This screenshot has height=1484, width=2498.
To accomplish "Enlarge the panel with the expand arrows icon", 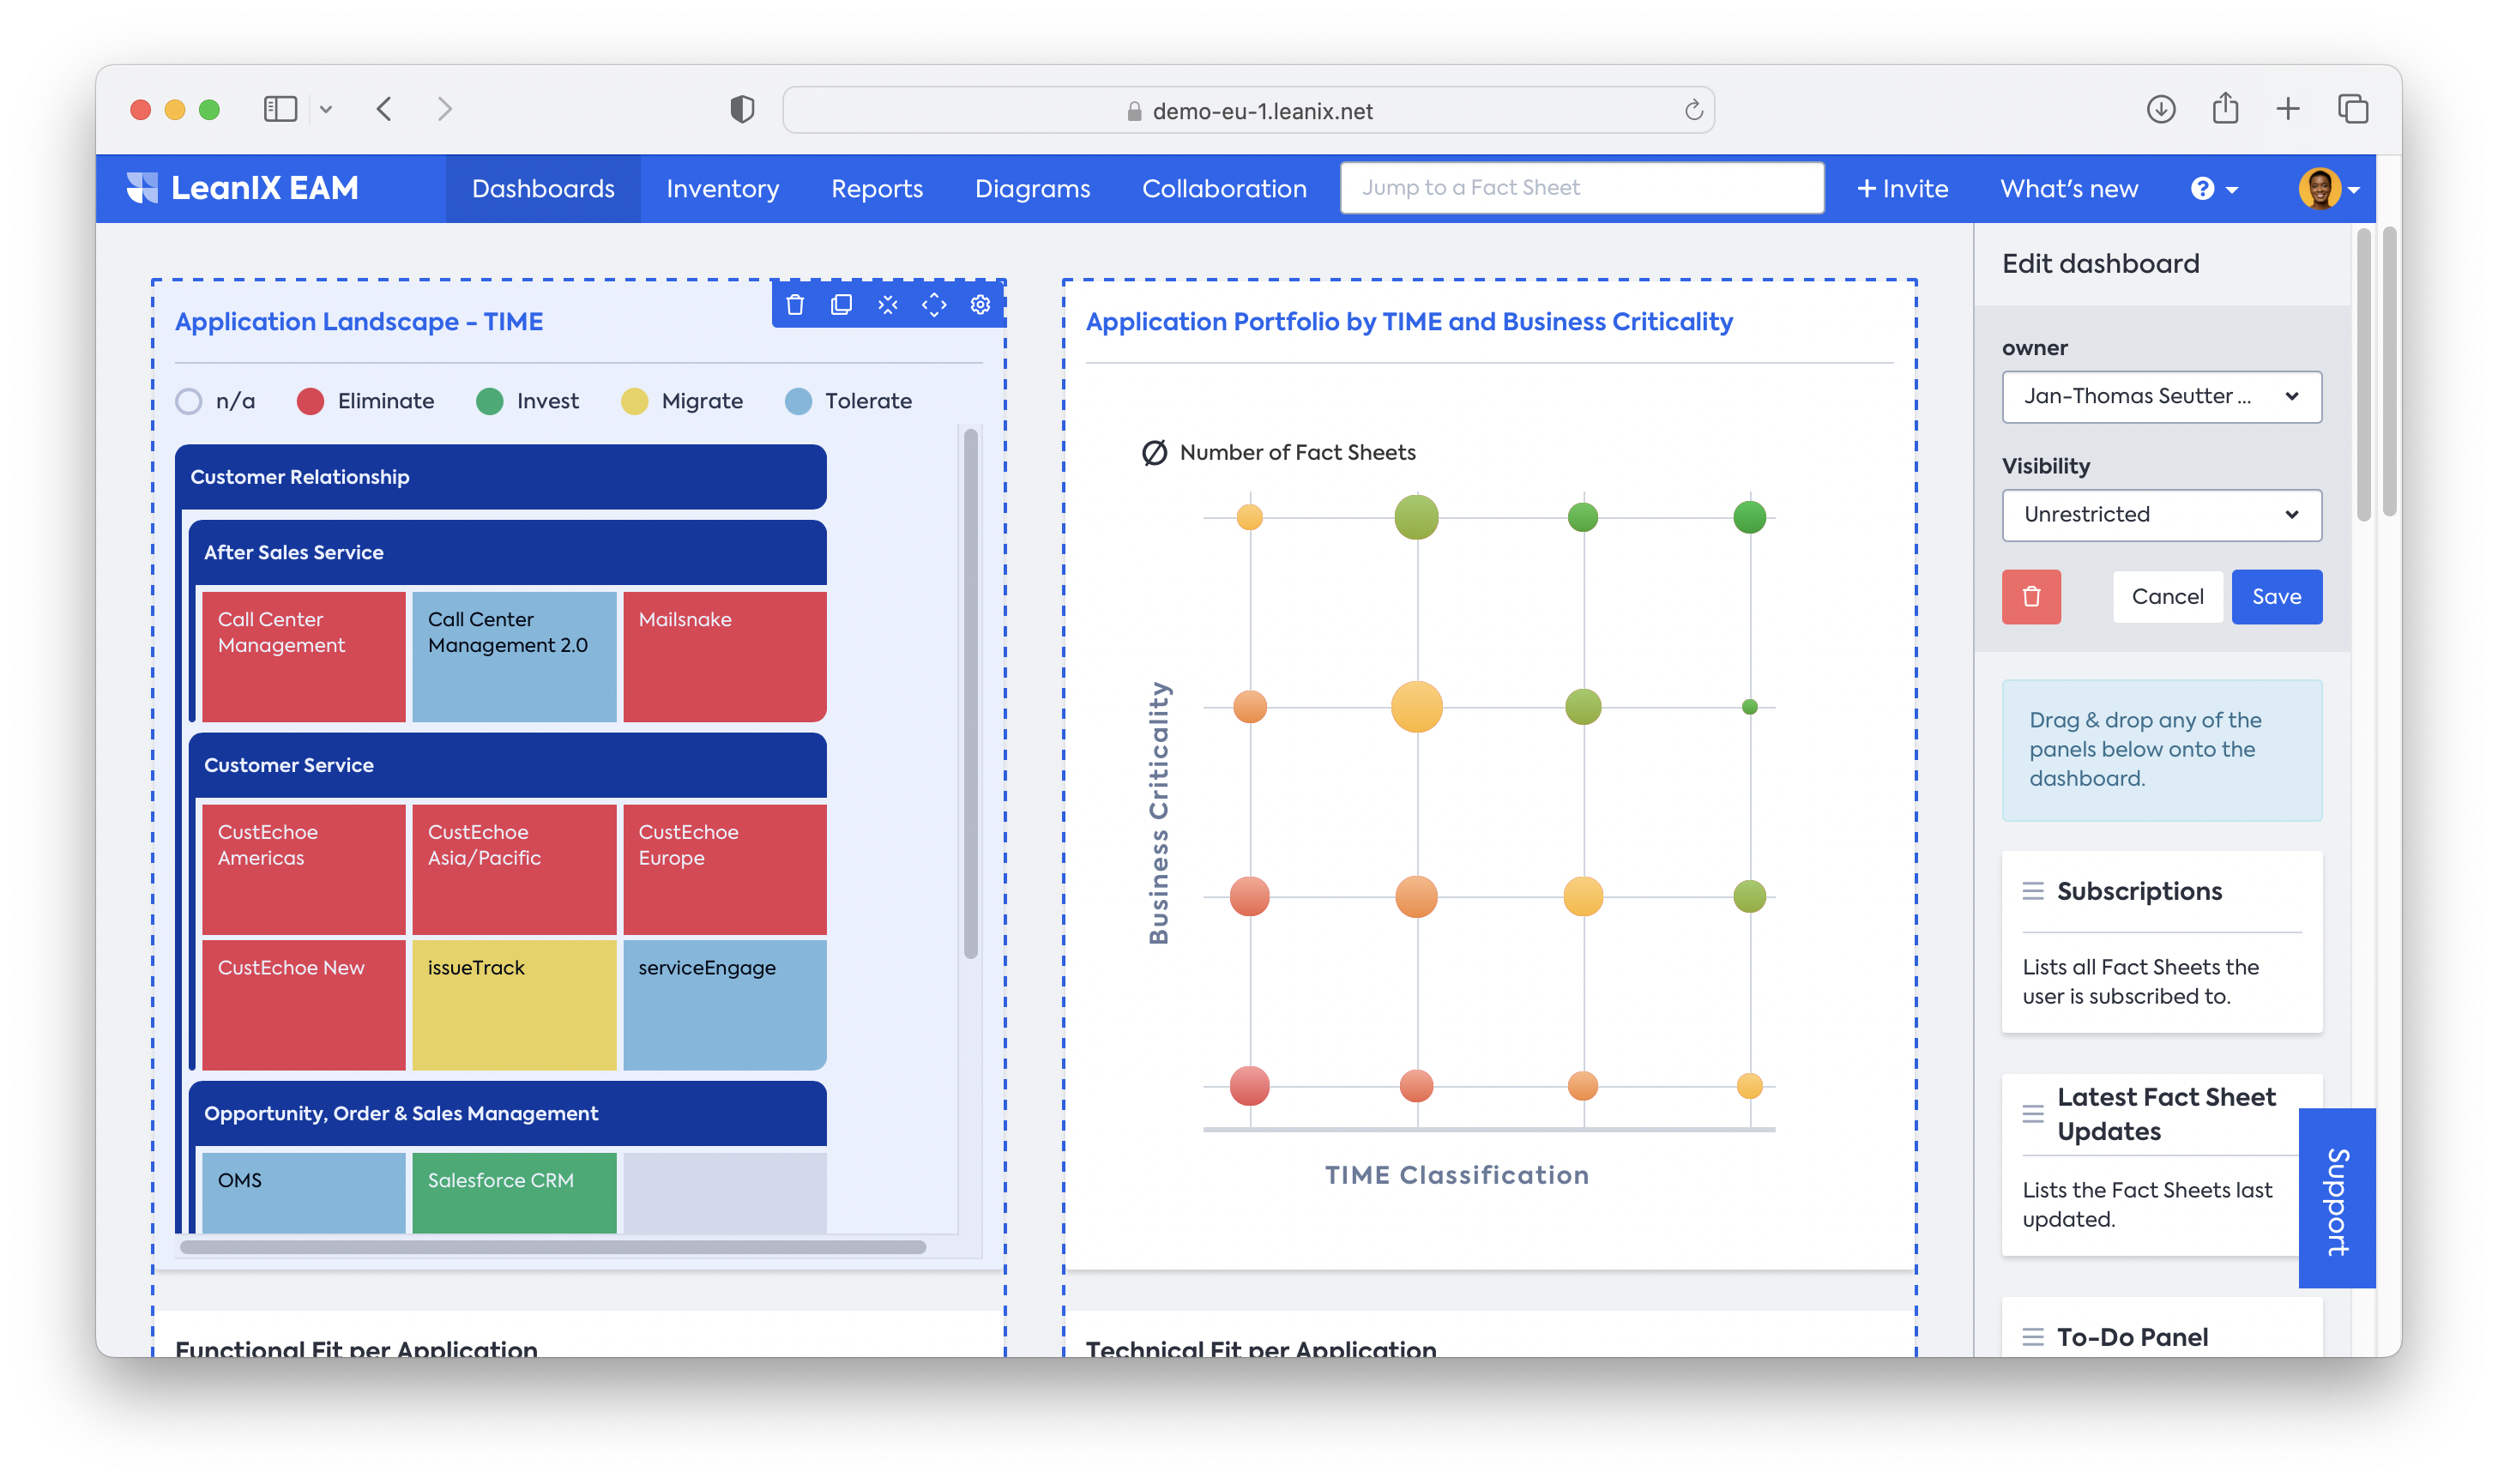I will click(x=934, y=305).
